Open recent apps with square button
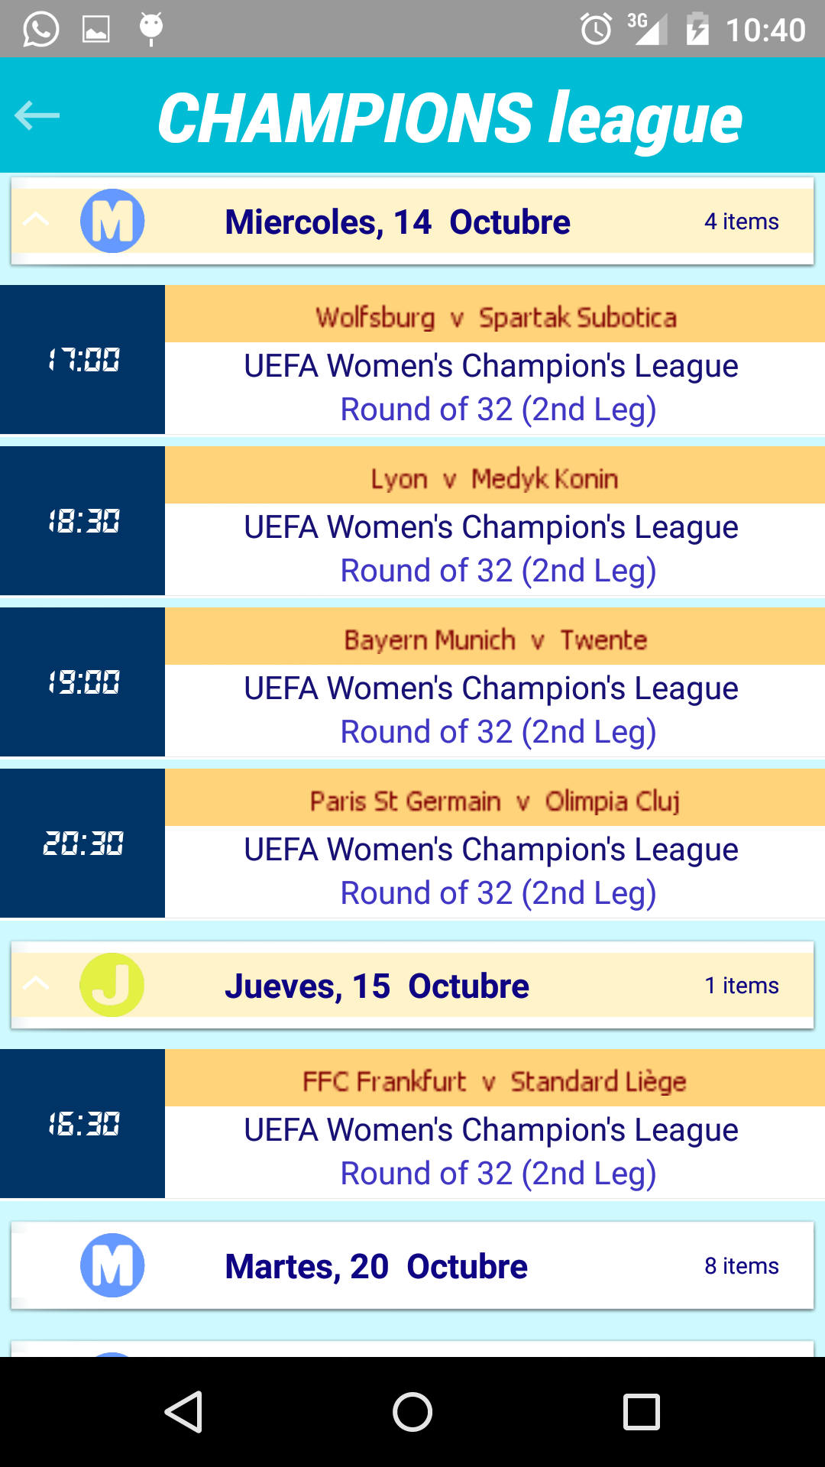 coord(641,1411)
